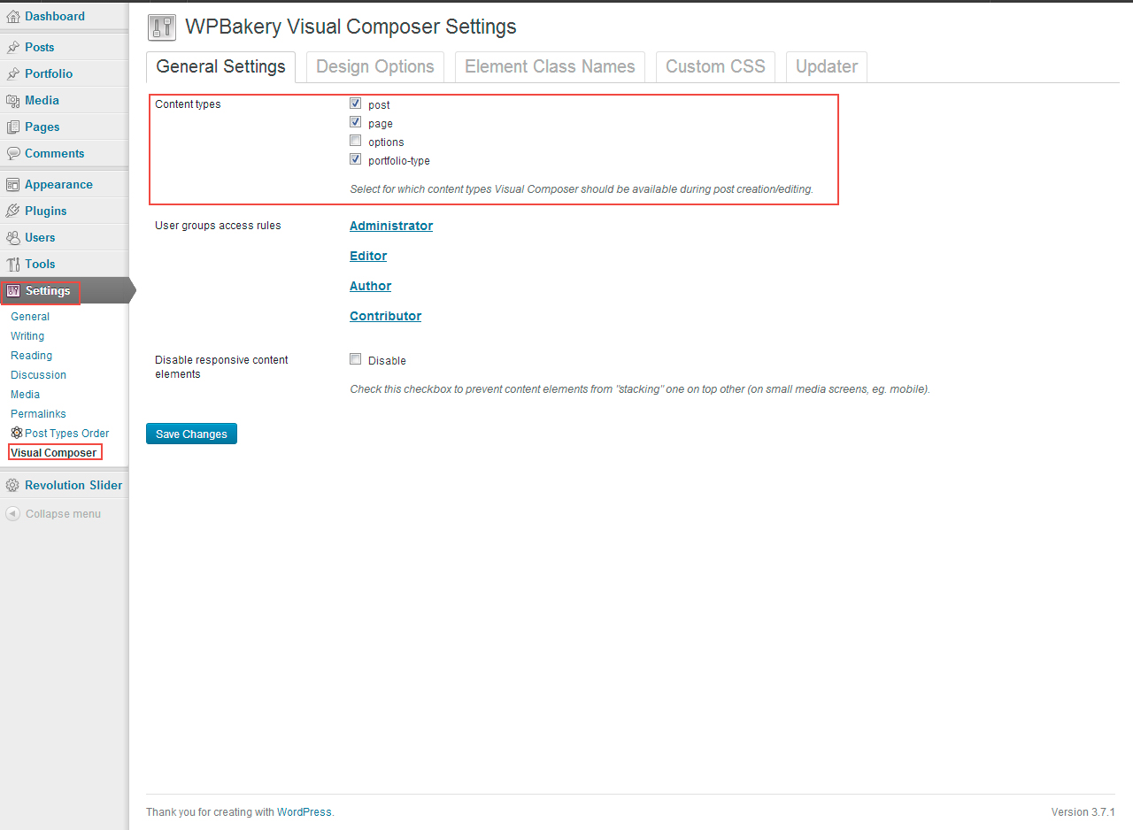Expand Administrator access rules
Viewport: 1133px width, 830px height.
(x=391, y=226)
